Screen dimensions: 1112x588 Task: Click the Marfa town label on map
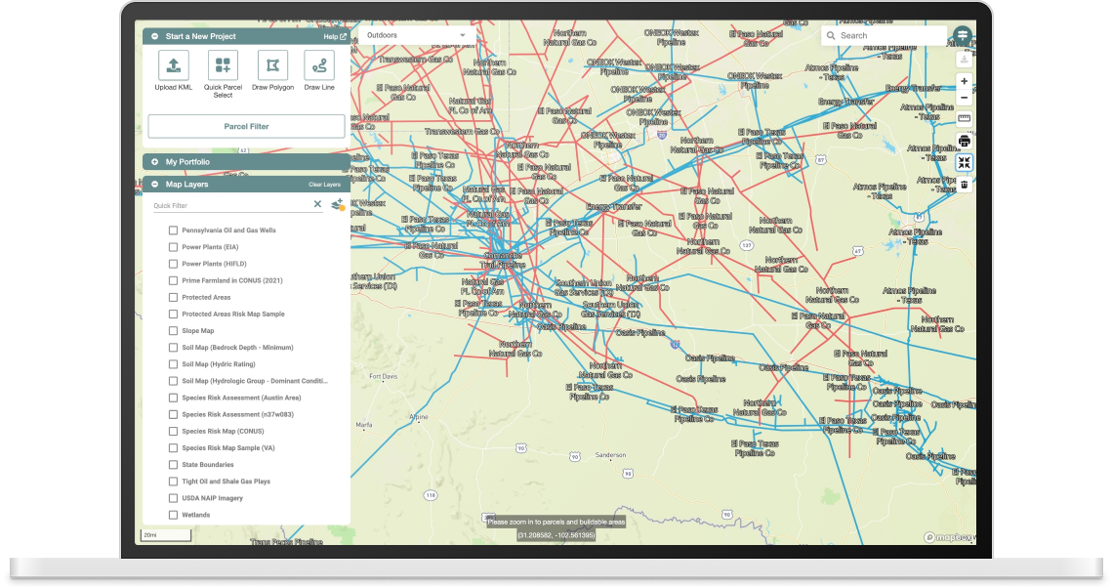click(364, 426)
